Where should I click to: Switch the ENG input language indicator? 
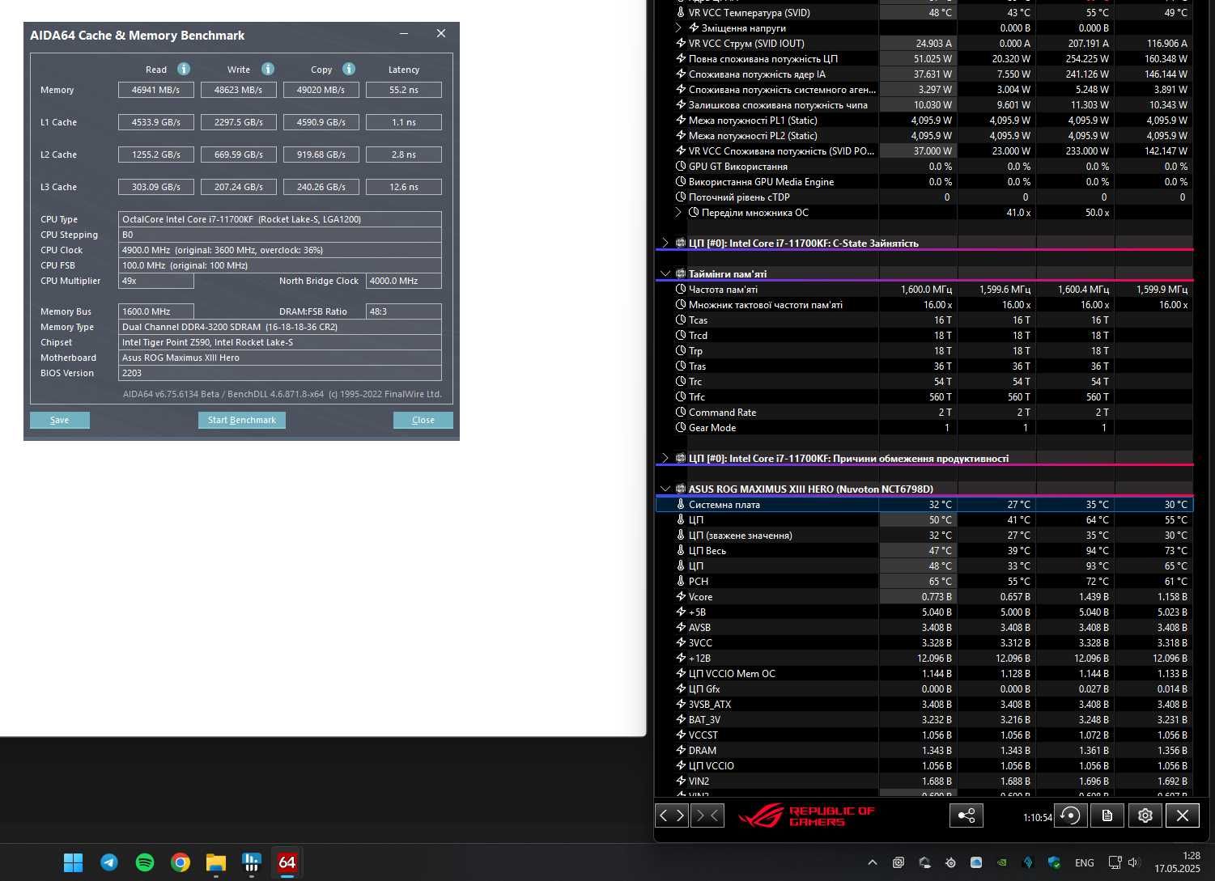coord(1085,862)
